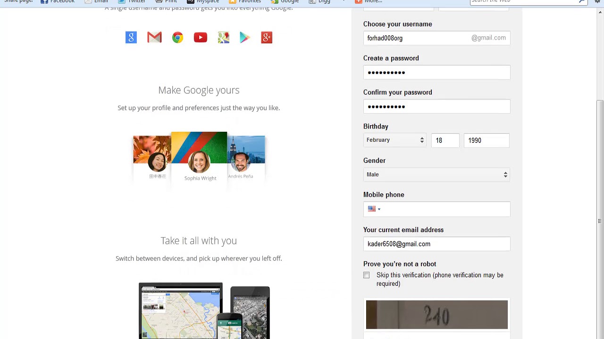This screenshot has height=339, width=604.
Task: Click the Google Play triangle icon
Action: pos(244,37)
